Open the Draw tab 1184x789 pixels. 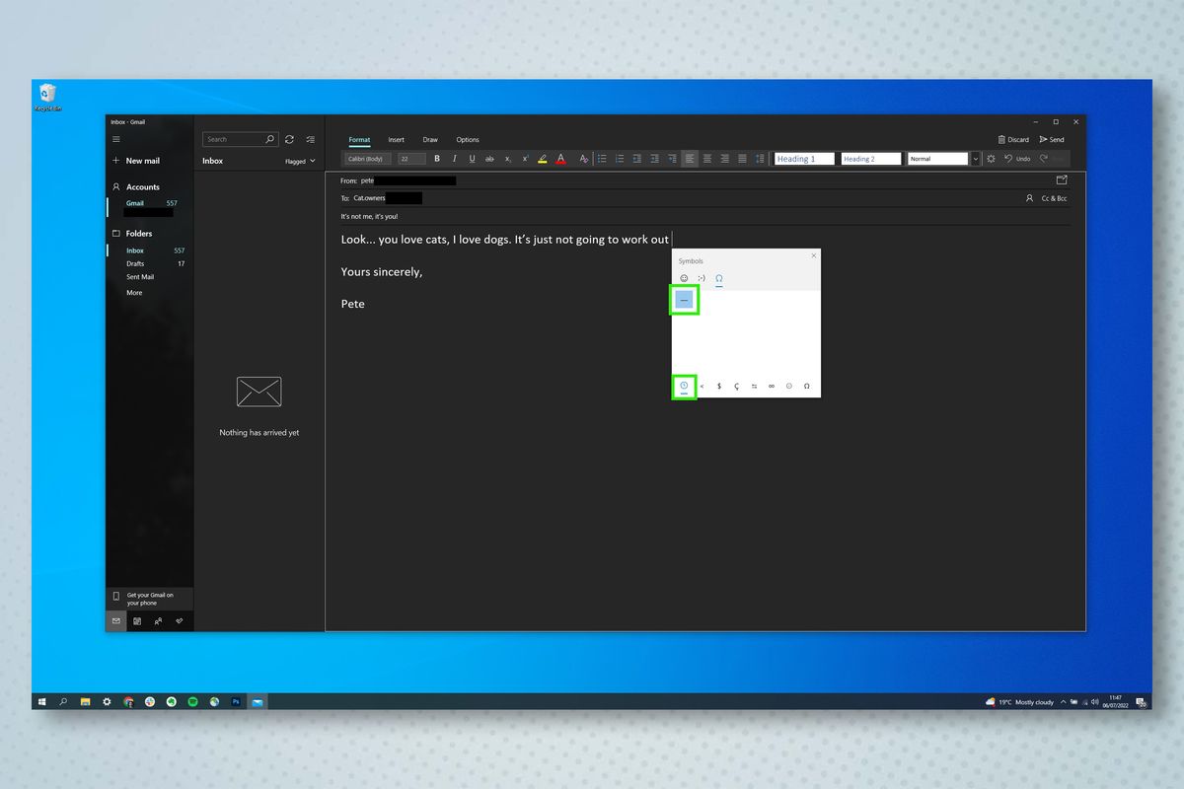430,139
